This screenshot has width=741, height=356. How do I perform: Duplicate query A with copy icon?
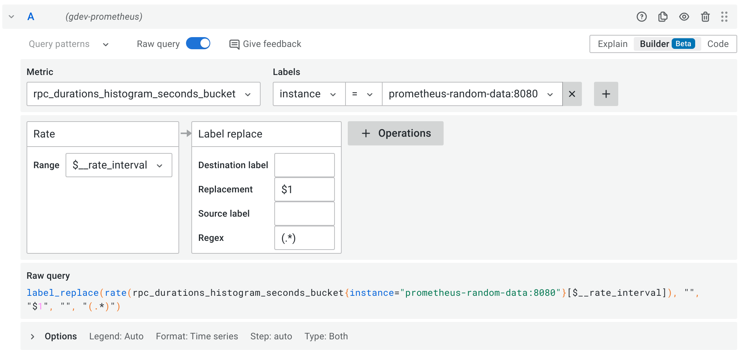663,17
